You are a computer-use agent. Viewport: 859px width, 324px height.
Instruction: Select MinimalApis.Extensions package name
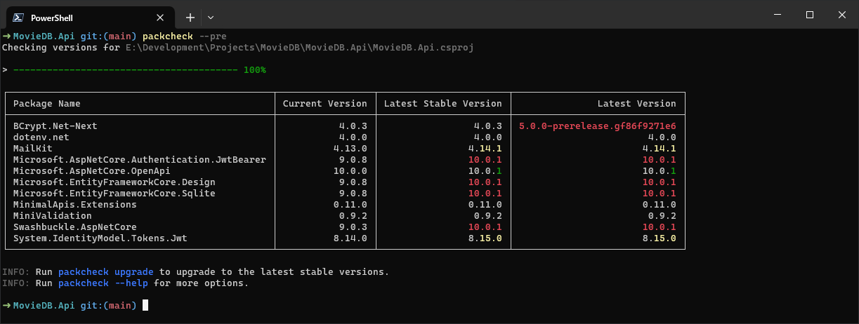tap(75, 205)
